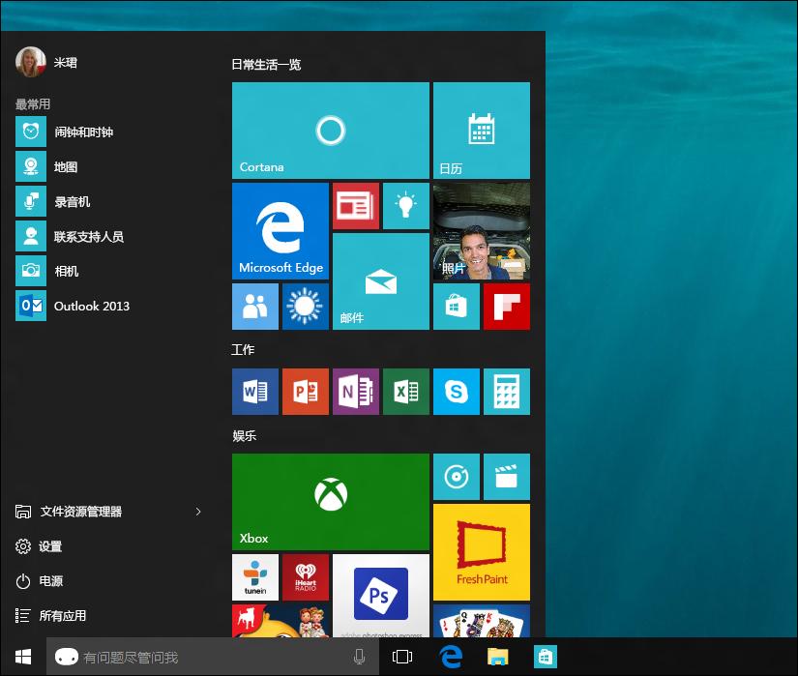This screenshot has height=676, width=798.
Task: Click the microphone icon in search box
Action: pos(359,657)
